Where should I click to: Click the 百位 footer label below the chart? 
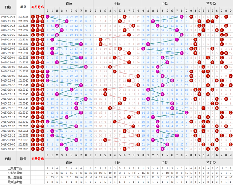[x=69, y=162]
